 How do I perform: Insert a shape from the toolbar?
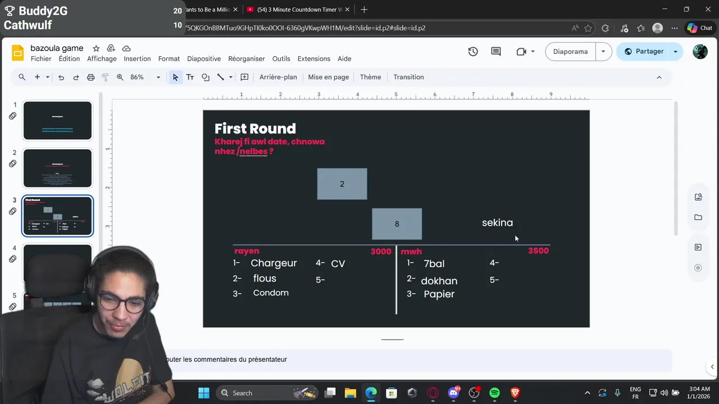pyautogui.click(x=206, y=77)
